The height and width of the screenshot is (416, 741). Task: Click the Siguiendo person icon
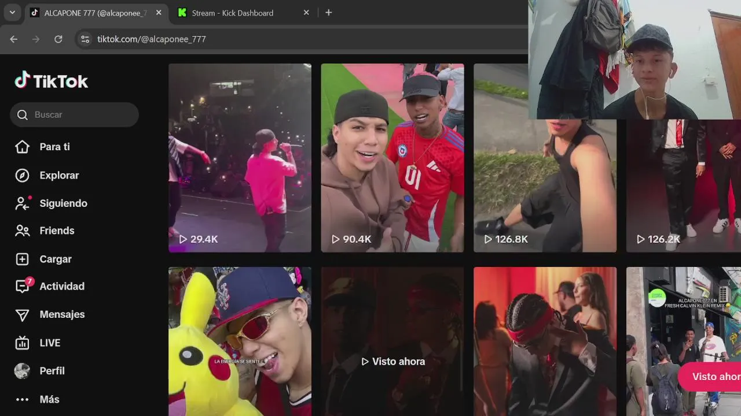pyautogui.click(x=22, y=203)
